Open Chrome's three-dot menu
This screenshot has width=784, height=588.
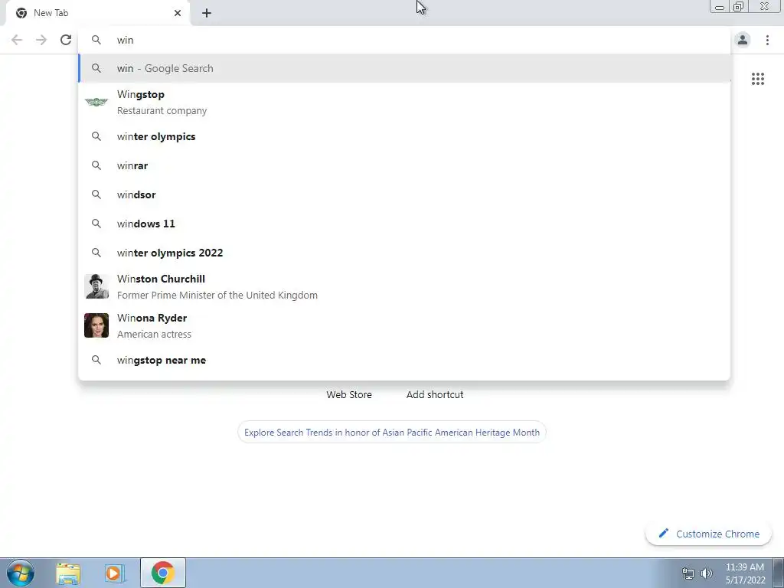pyautogui.click(x=767, y=40)
